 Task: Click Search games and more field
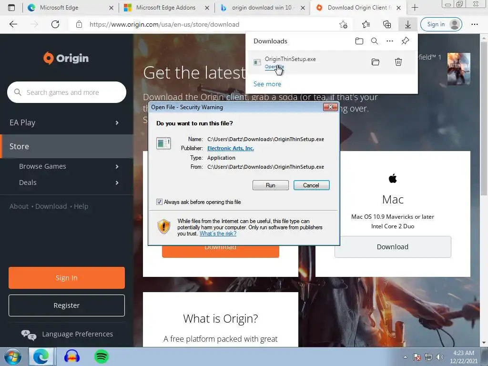(67, 92)
